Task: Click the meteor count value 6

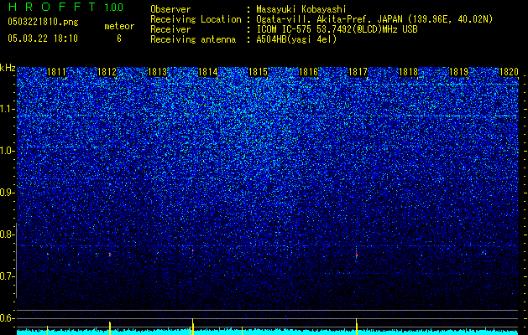Action: [119, 39]
